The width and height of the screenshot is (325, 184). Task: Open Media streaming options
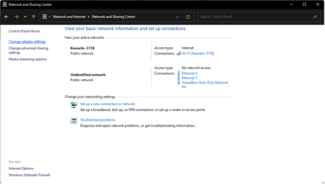(28, 59)
